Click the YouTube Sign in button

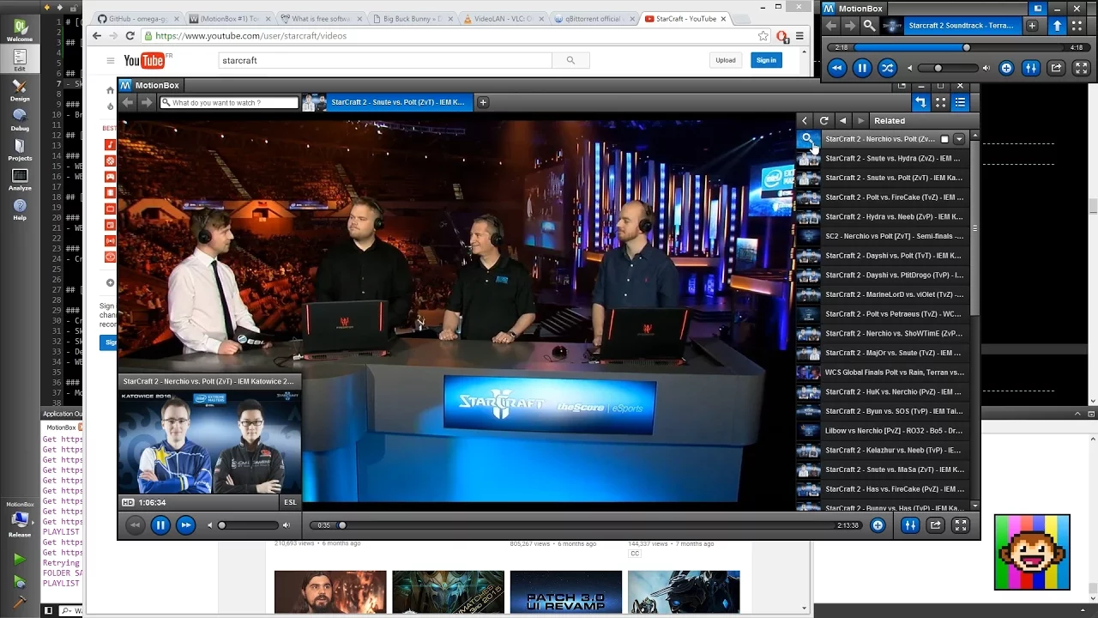[x=766, y=60]
